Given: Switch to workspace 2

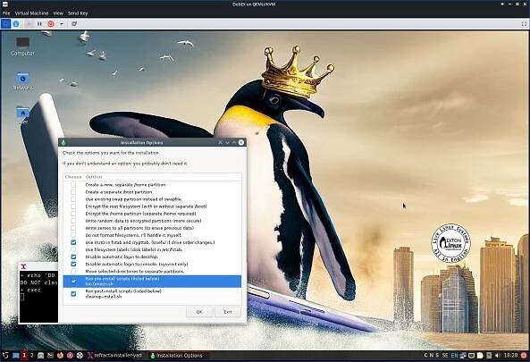Looking at the screenshot, I should [32, 355].
